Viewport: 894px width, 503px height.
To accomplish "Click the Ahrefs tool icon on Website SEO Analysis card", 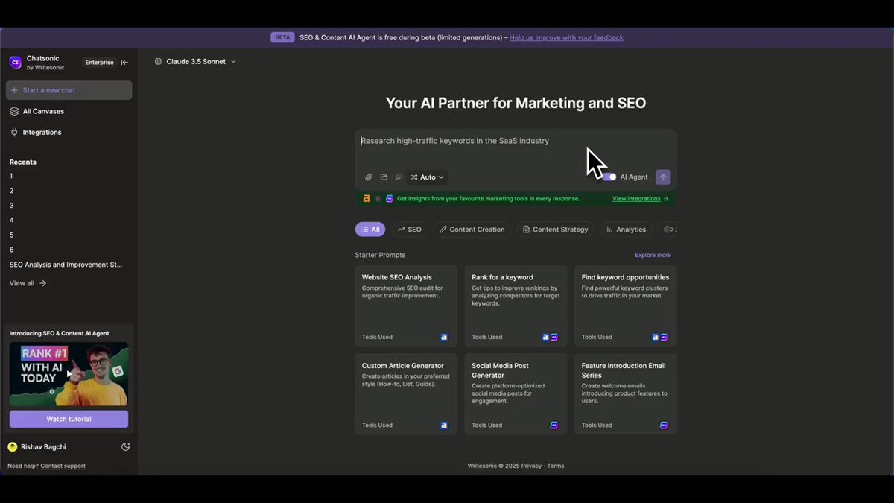I will pyautogui.click(x=444, y=337).
